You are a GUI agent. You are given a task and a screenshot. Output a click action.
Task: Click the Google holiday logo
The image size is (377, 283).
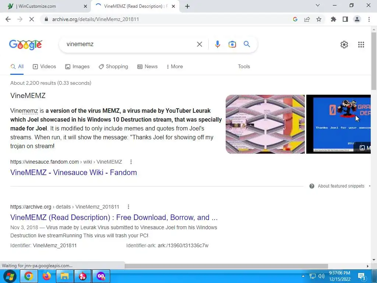point(26,45)
